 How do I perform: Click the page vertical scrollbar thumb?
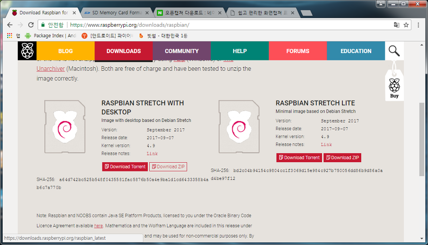pyautogui.click(x=422, y=139)
